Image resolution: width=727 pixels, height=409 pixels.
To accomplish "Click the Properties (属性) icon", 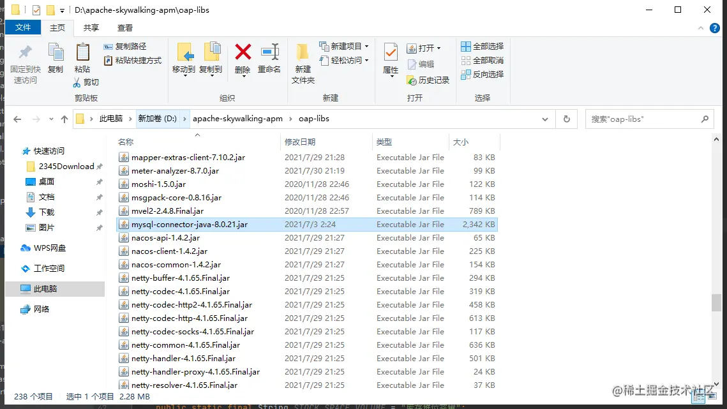I will [391, 52].
